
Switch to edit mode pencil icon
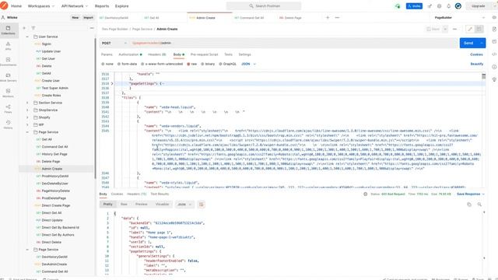[x=470, y=30]
